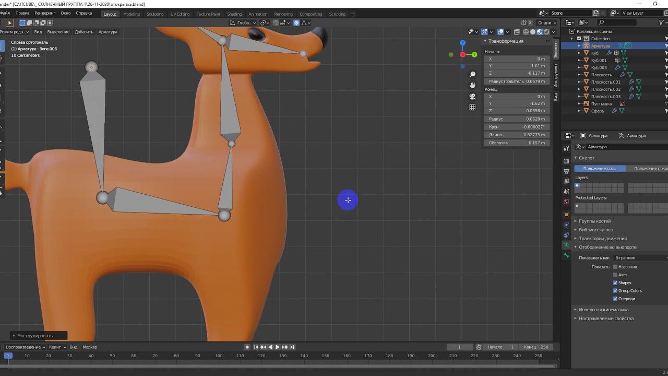Switch to the Animation workspace tab
This screenshot has height=376, width=668.
pos(258,14)
